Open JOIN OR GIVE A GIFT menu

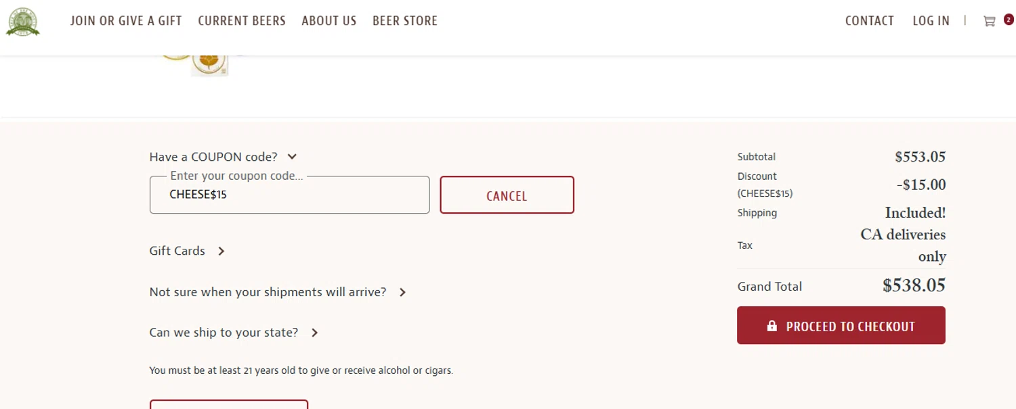(x=126, y=21)
